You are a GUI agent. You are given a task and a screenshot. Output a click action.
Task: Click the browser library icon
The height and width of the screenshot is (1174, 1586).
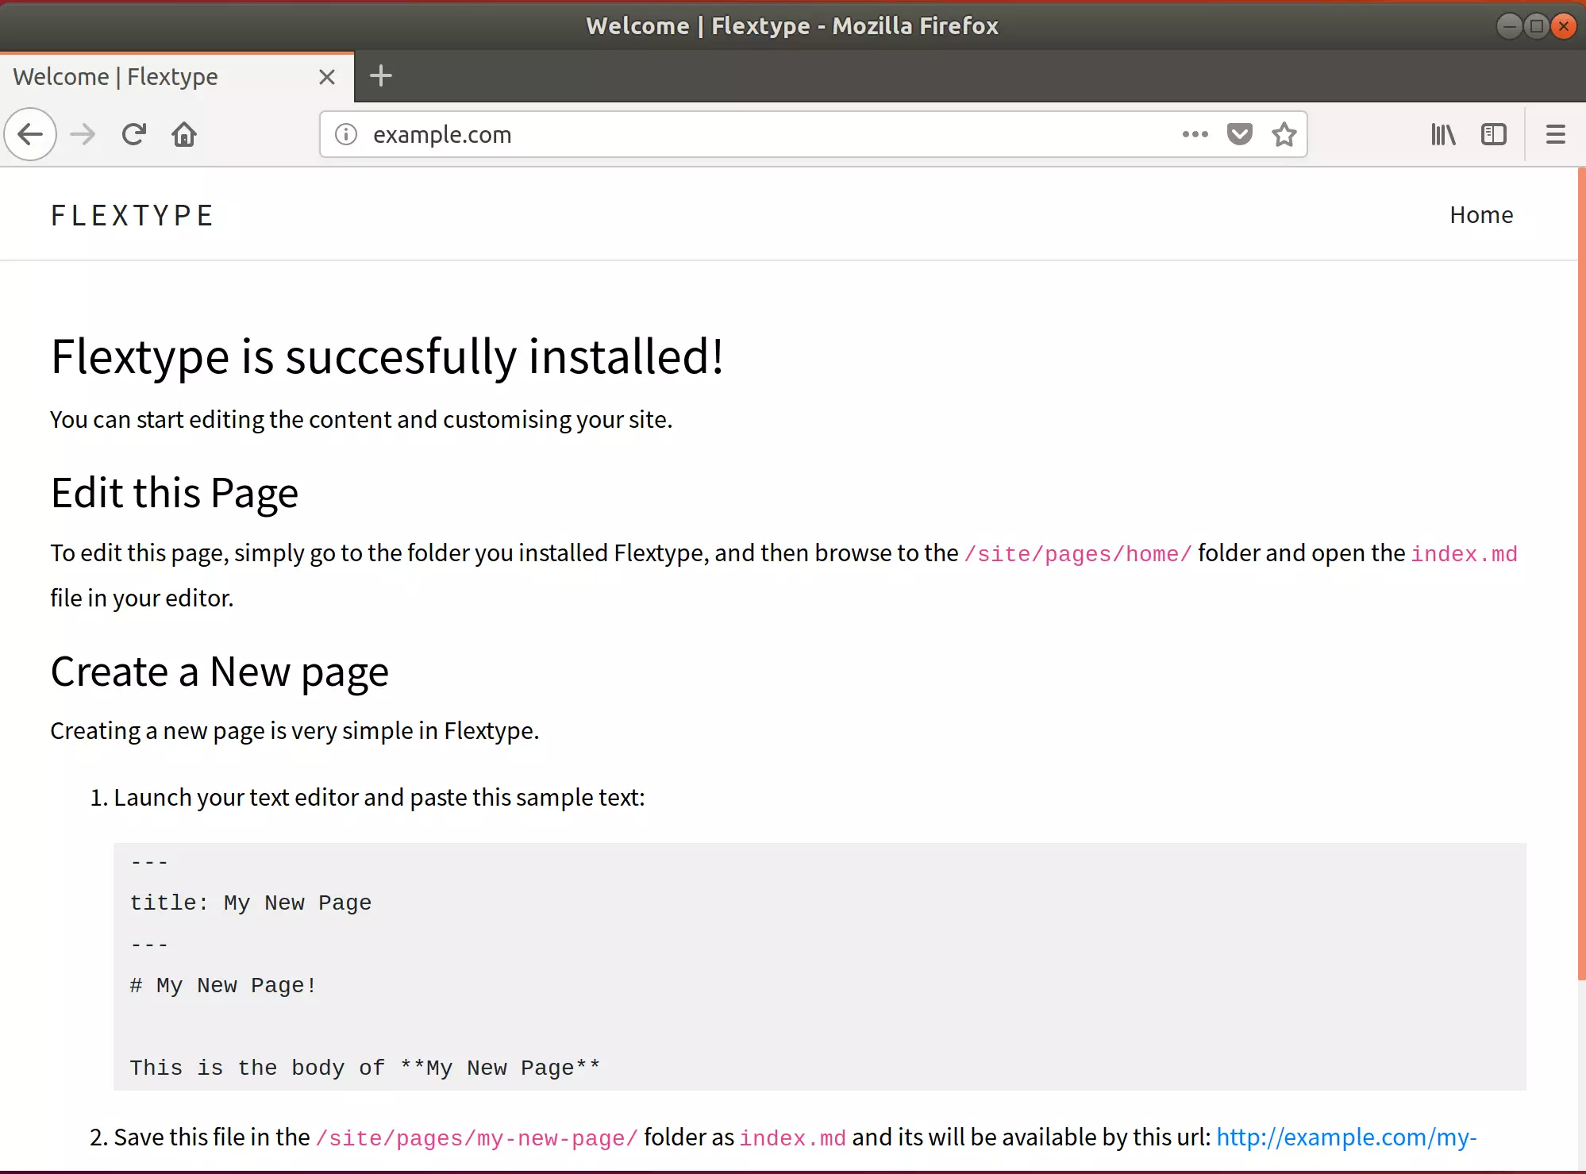[1443, 134]
